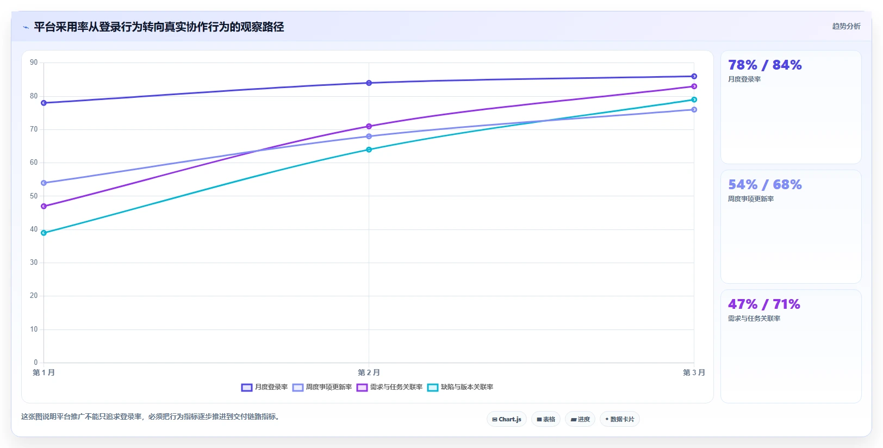Toggle the 周度事项更新率 legend item
Viewport: 883px width, 448px height.
pos(322,387)
